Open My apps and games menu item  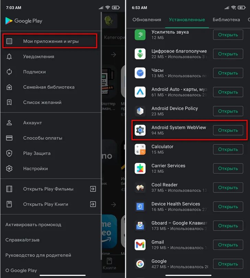coord(50,41)
